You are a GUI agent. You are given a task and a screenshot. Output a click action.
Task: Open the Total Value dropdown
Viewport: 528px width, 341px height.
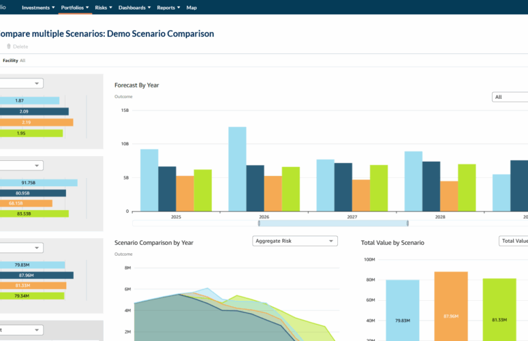tap(514, 241)
